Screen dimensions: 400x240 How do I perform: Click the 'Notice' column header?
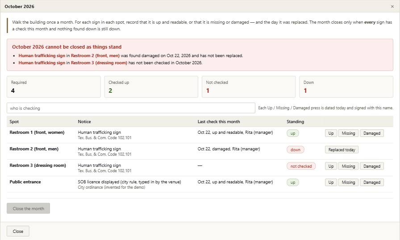tap(84, 121)
